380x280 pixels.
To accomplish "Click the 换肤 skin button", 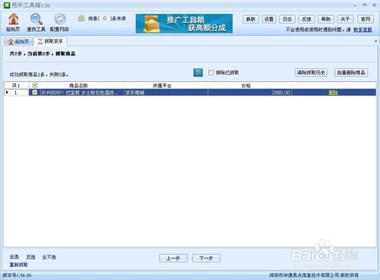I will coord(251,19).
